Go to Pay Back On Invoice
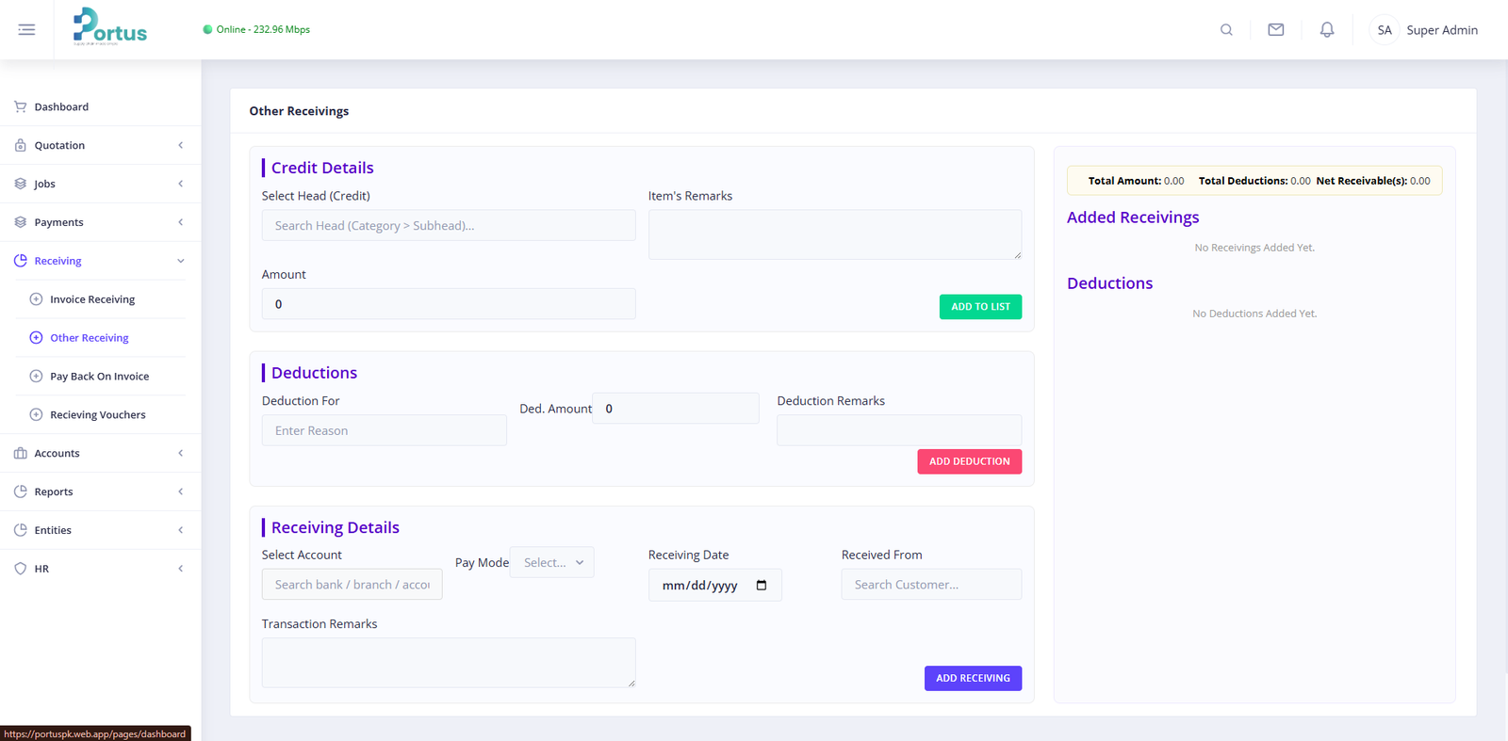Screen dimensions: 1508x741 point(99,377)
